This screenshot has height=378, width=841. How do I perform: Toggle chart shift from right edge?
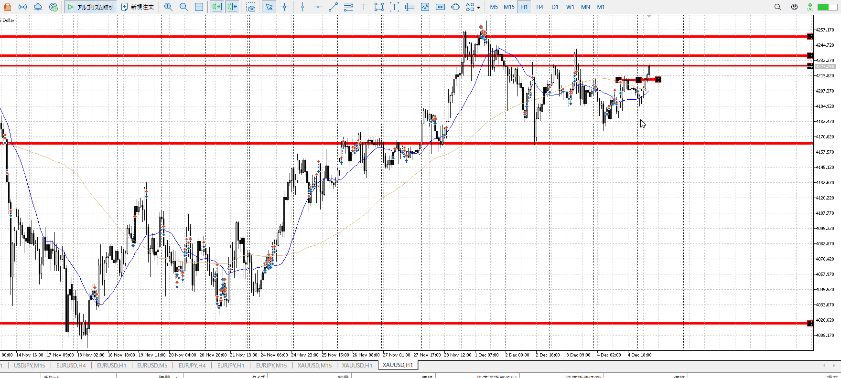[x=232, y=7]
